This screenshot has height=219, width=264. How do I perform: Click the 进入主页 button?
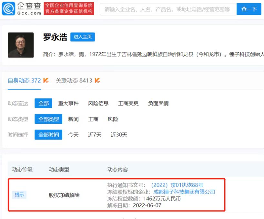tap(83, 37)
